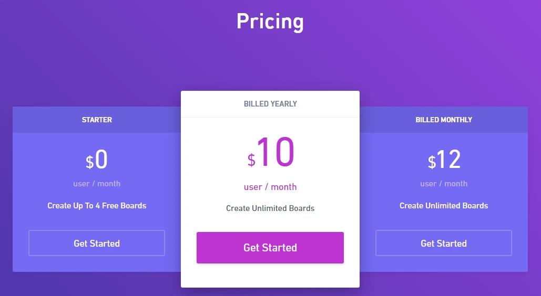
Task: Click white card's blank area below Get Started
Action: tap(270, 276)
